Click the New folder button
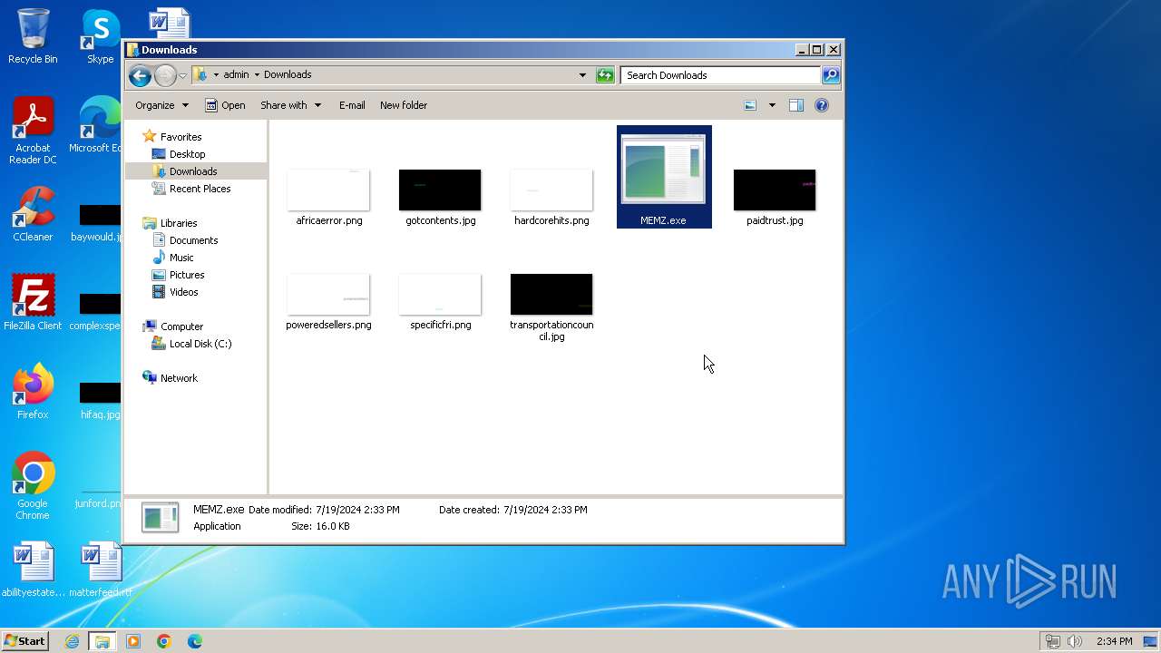Image resolution: width=1161 pixels, height=653 pixels. [404, 105]
